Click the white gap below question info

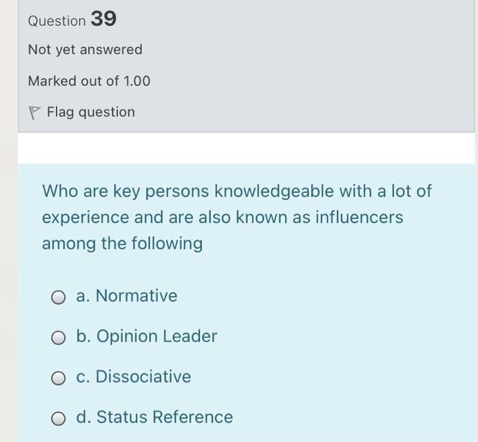(x=246, y=147)
